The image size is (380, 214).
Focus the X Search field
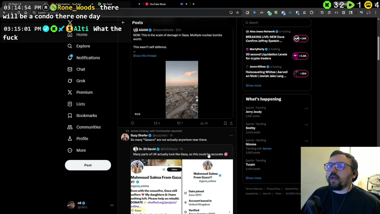pos(277,23)
